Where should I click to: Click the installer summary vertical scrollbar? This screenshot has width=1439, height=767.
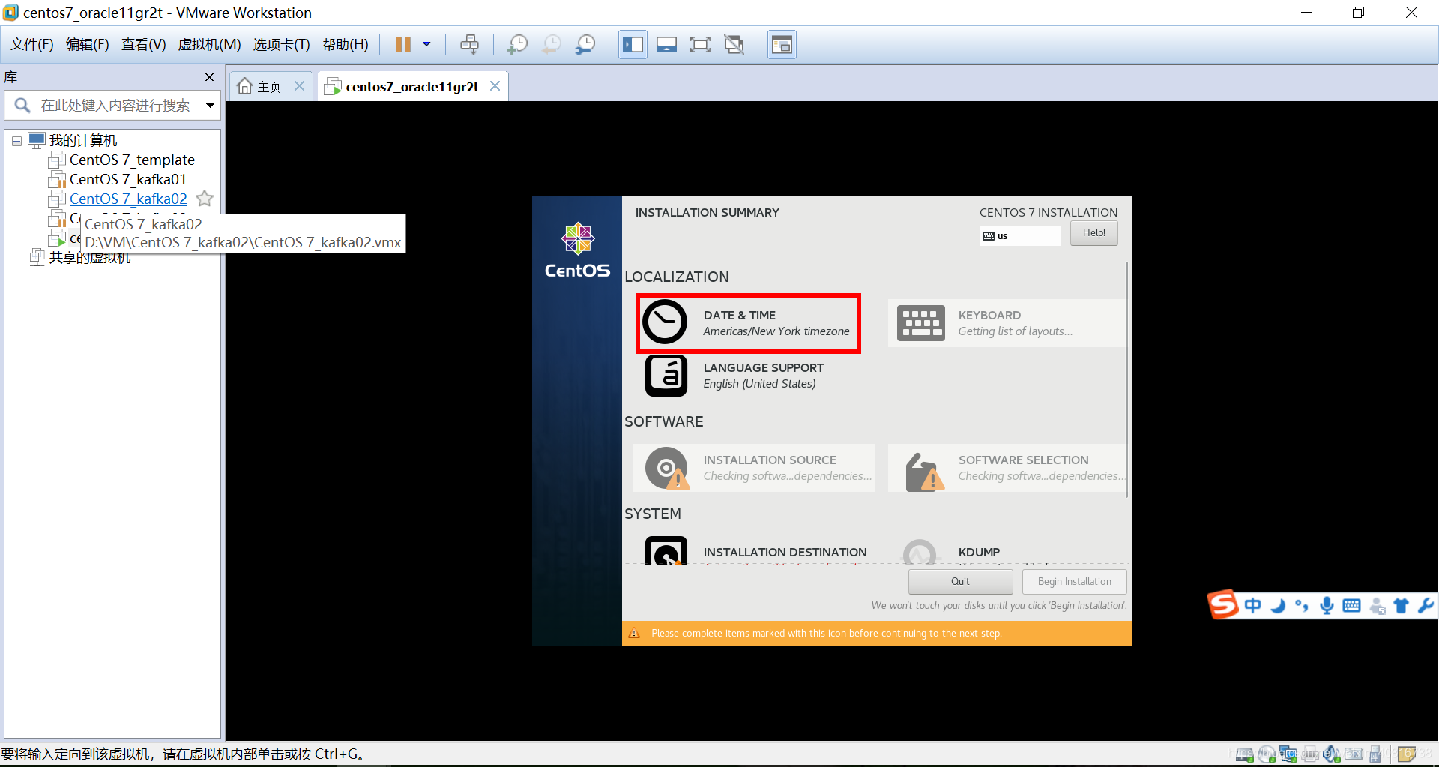coord(1127,379)
